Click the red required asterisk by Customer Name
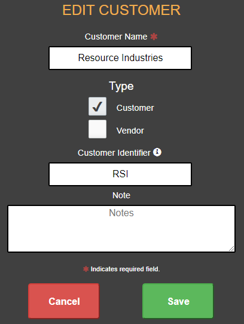Image resolution: width=244 pixels, height=324 pixels. tap(154, 37)
